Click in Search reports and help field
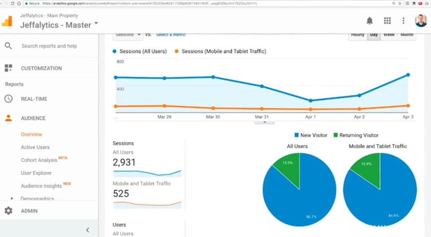431x237 pixels. 49,46
